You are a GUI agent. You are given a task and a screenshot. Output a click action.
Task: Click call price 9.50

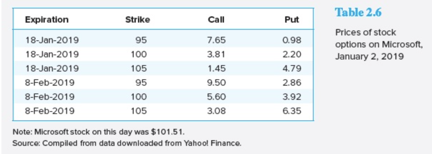click(x=216, y=83)
